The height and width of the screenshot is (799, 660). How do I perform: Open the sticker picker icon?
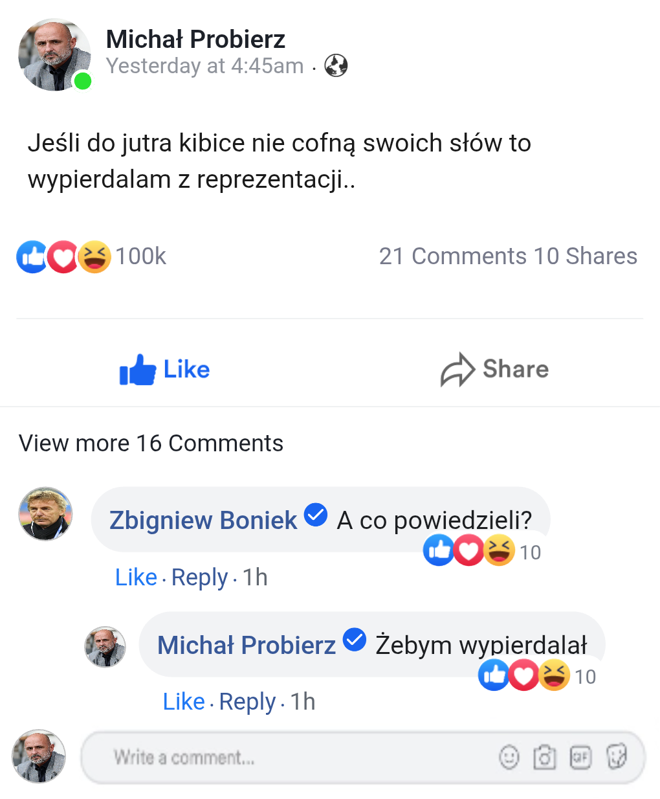[x=617, y=756]
